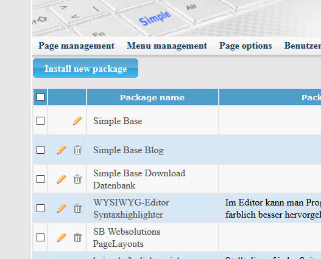Screen dimensions: 321x259
Task: Edit the WYSIWYG-Editor Syntaxhighlighter package
Action: click(62, 209)
